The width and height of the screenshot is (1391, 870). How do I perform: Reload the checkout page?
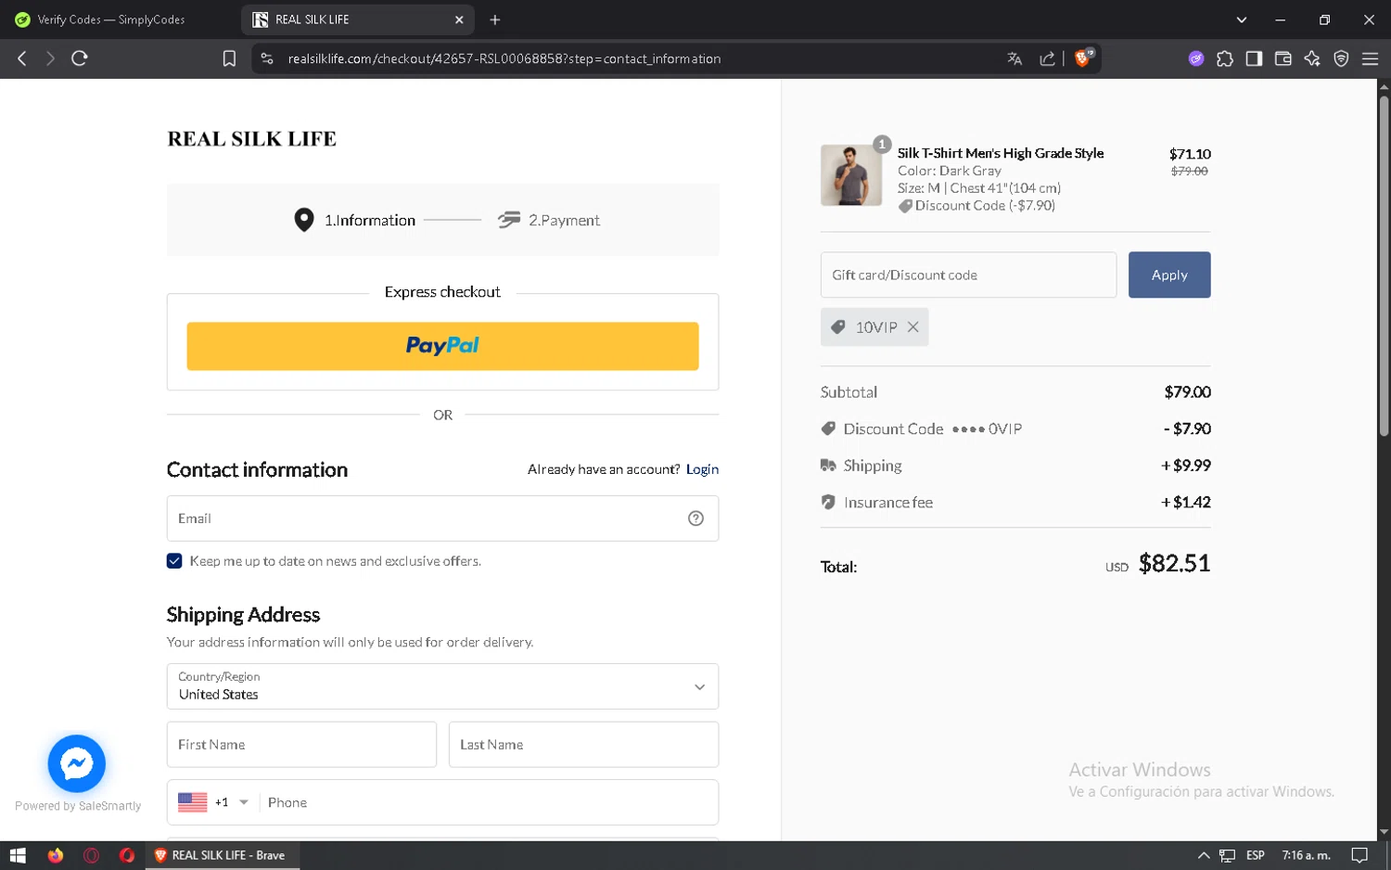tap(80, 58)
